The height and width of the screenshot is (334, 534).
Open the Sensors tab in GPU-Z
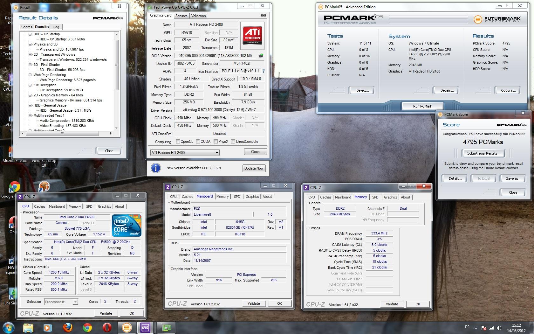click(181, 16)
